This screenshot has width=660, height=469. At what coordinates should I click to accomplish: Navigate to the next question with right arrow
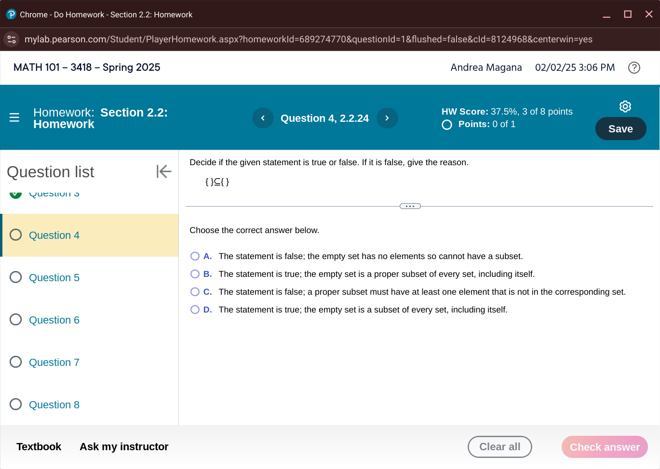tap(387, 117)
